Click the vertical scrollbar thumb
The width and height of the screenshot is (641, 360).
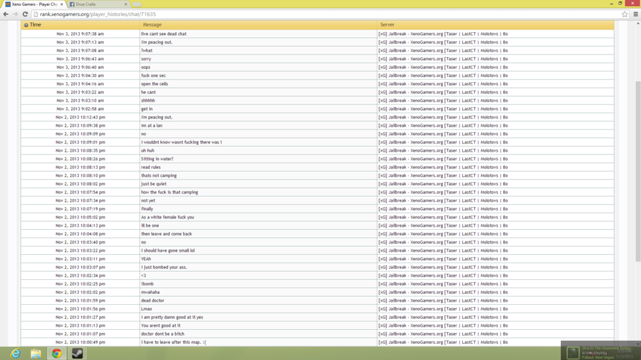click(x=638, y=172)
